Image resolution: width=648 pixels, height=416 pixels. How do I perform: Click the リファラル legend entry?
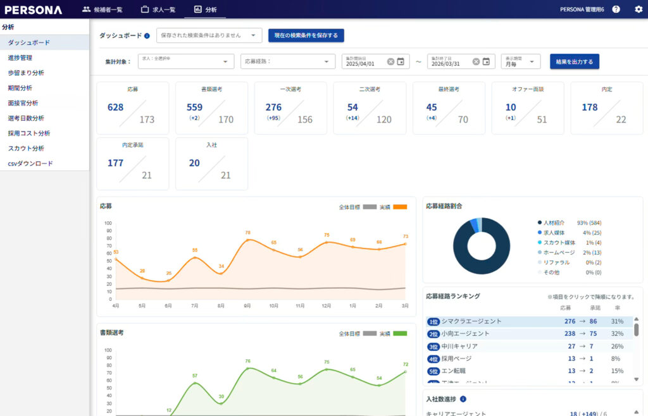click(x=570, y=262)
